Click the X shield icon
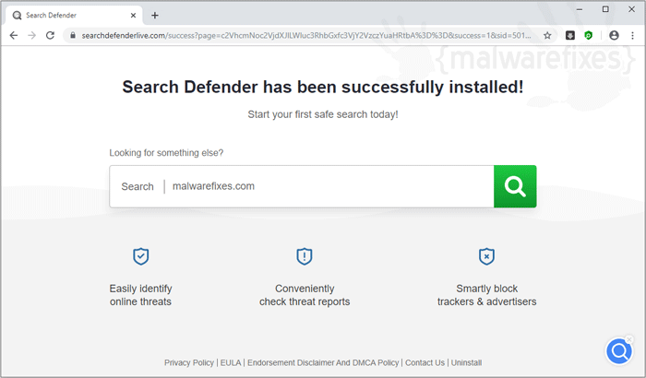 [x=486, y=256]
